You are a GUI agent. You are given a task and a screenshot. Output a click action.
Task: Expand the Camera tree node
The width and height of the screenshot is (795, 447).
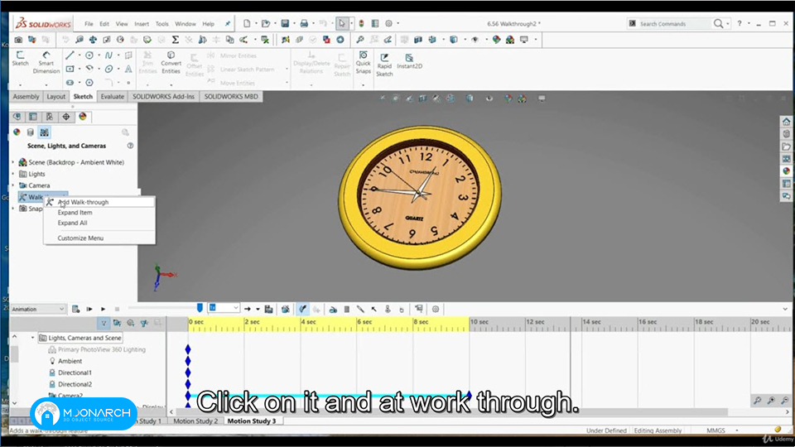click(x=13, y=185)
